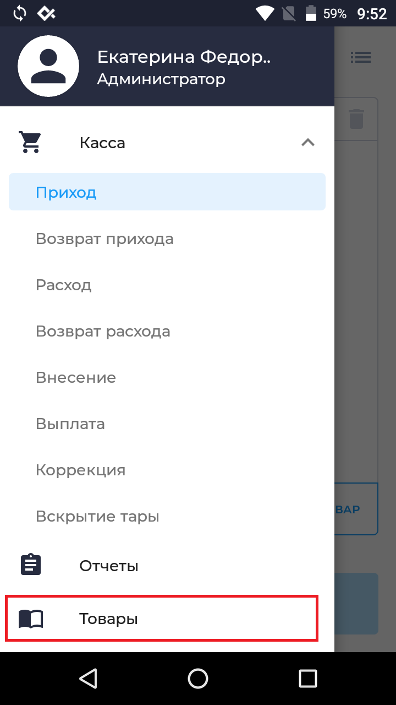
Task: Tap the user avatar icon
Action: coord(48,66)
